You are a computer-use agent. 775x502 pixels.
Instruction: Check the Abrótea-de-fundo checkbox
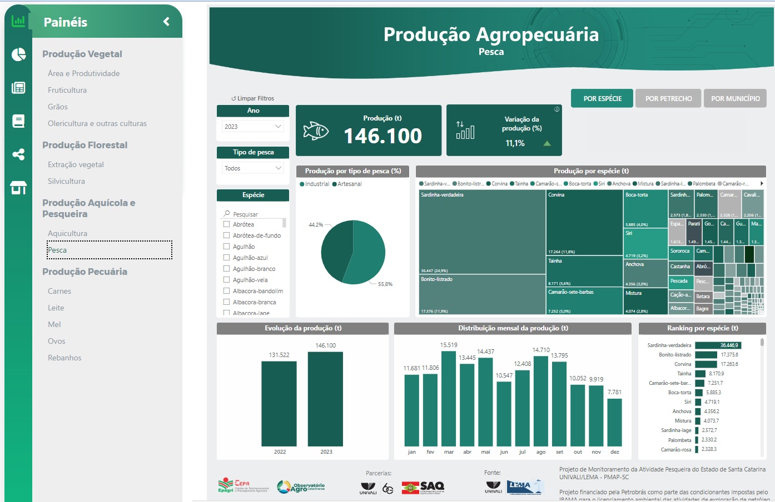(x=226, y=235)
